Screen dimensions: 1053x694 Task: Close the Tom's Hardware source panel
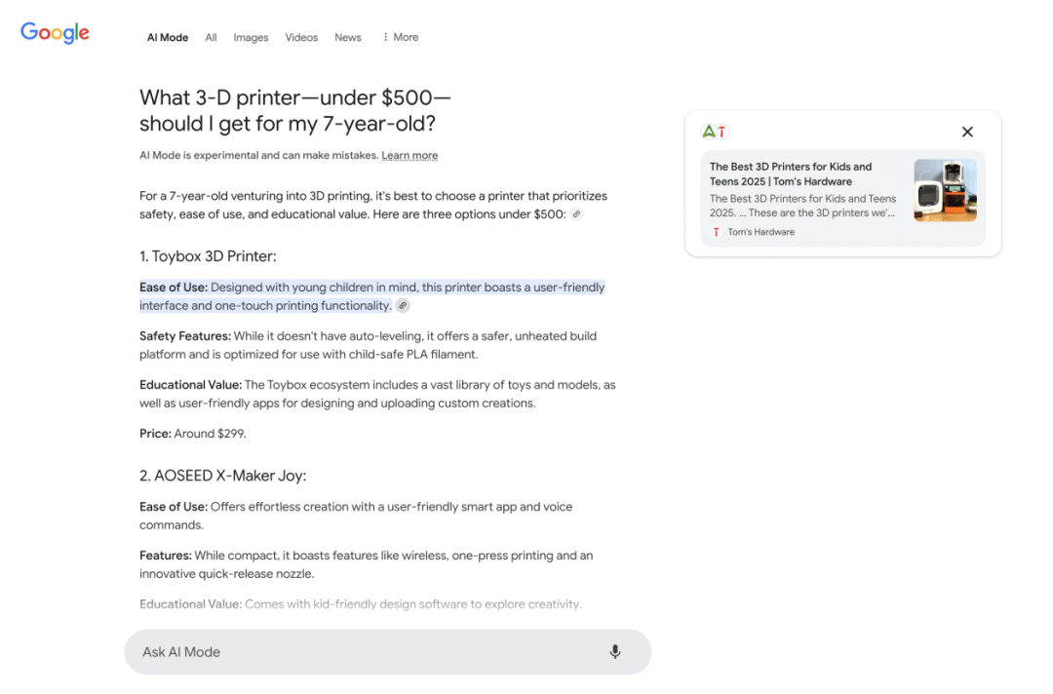pos(967,132)
